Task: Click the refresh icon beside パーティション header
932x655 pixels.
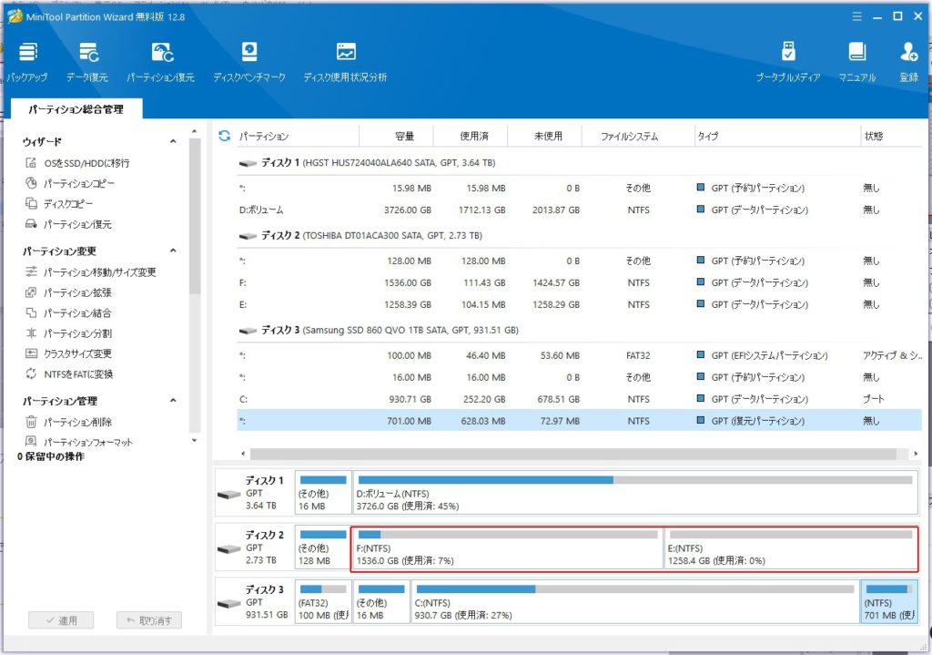Action: point(225,136)
